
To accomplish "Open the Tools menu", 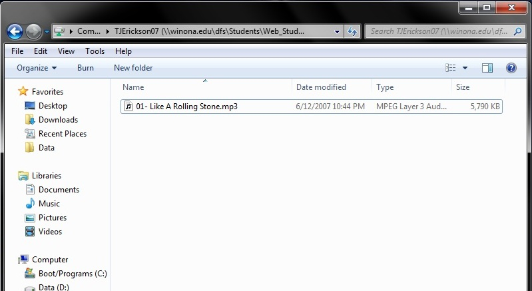I will coord(95,51).
